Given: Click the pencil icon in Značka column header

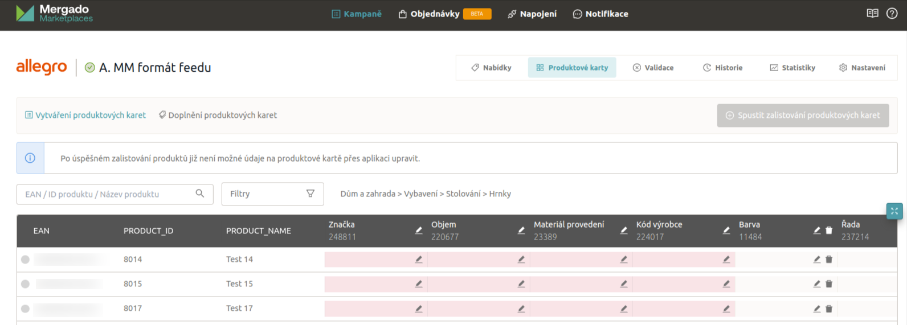Looking at the screenshot, I should [419, 231].
